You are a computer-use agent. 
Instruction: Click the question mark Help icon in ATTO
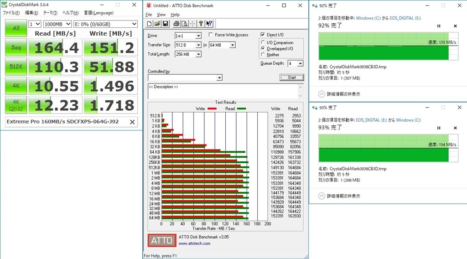pos(201,24)
